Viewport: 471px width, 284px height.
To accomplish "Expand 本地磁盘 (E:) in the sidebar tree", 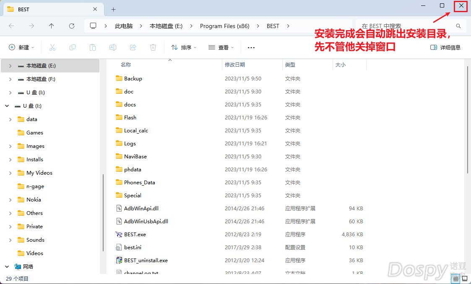I will tap(10, 66).
